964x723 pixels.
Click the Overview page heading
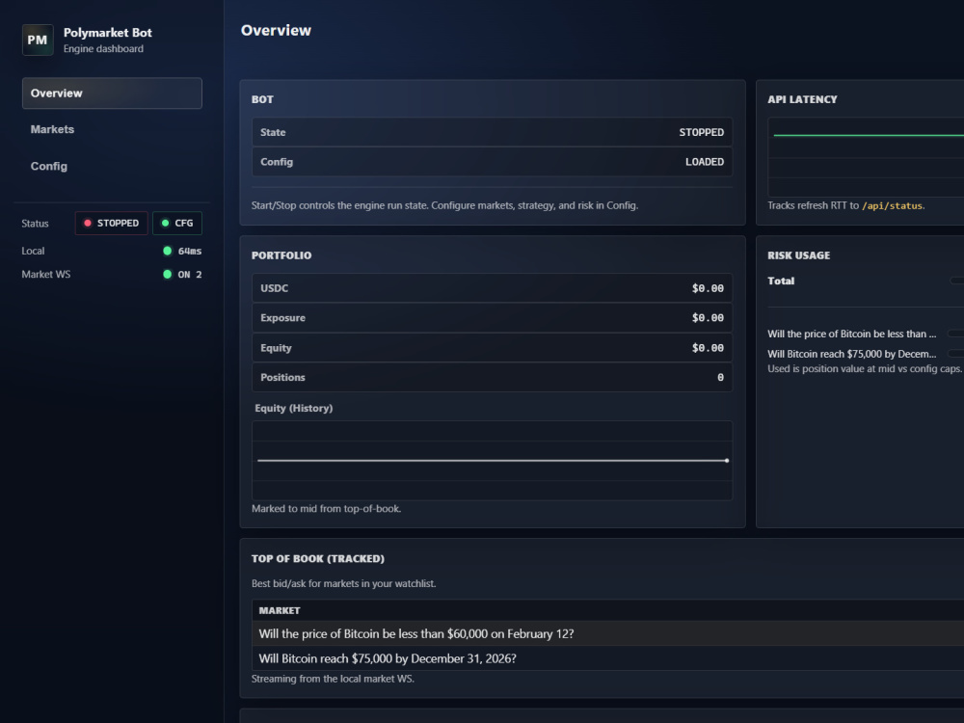point(276,30)
